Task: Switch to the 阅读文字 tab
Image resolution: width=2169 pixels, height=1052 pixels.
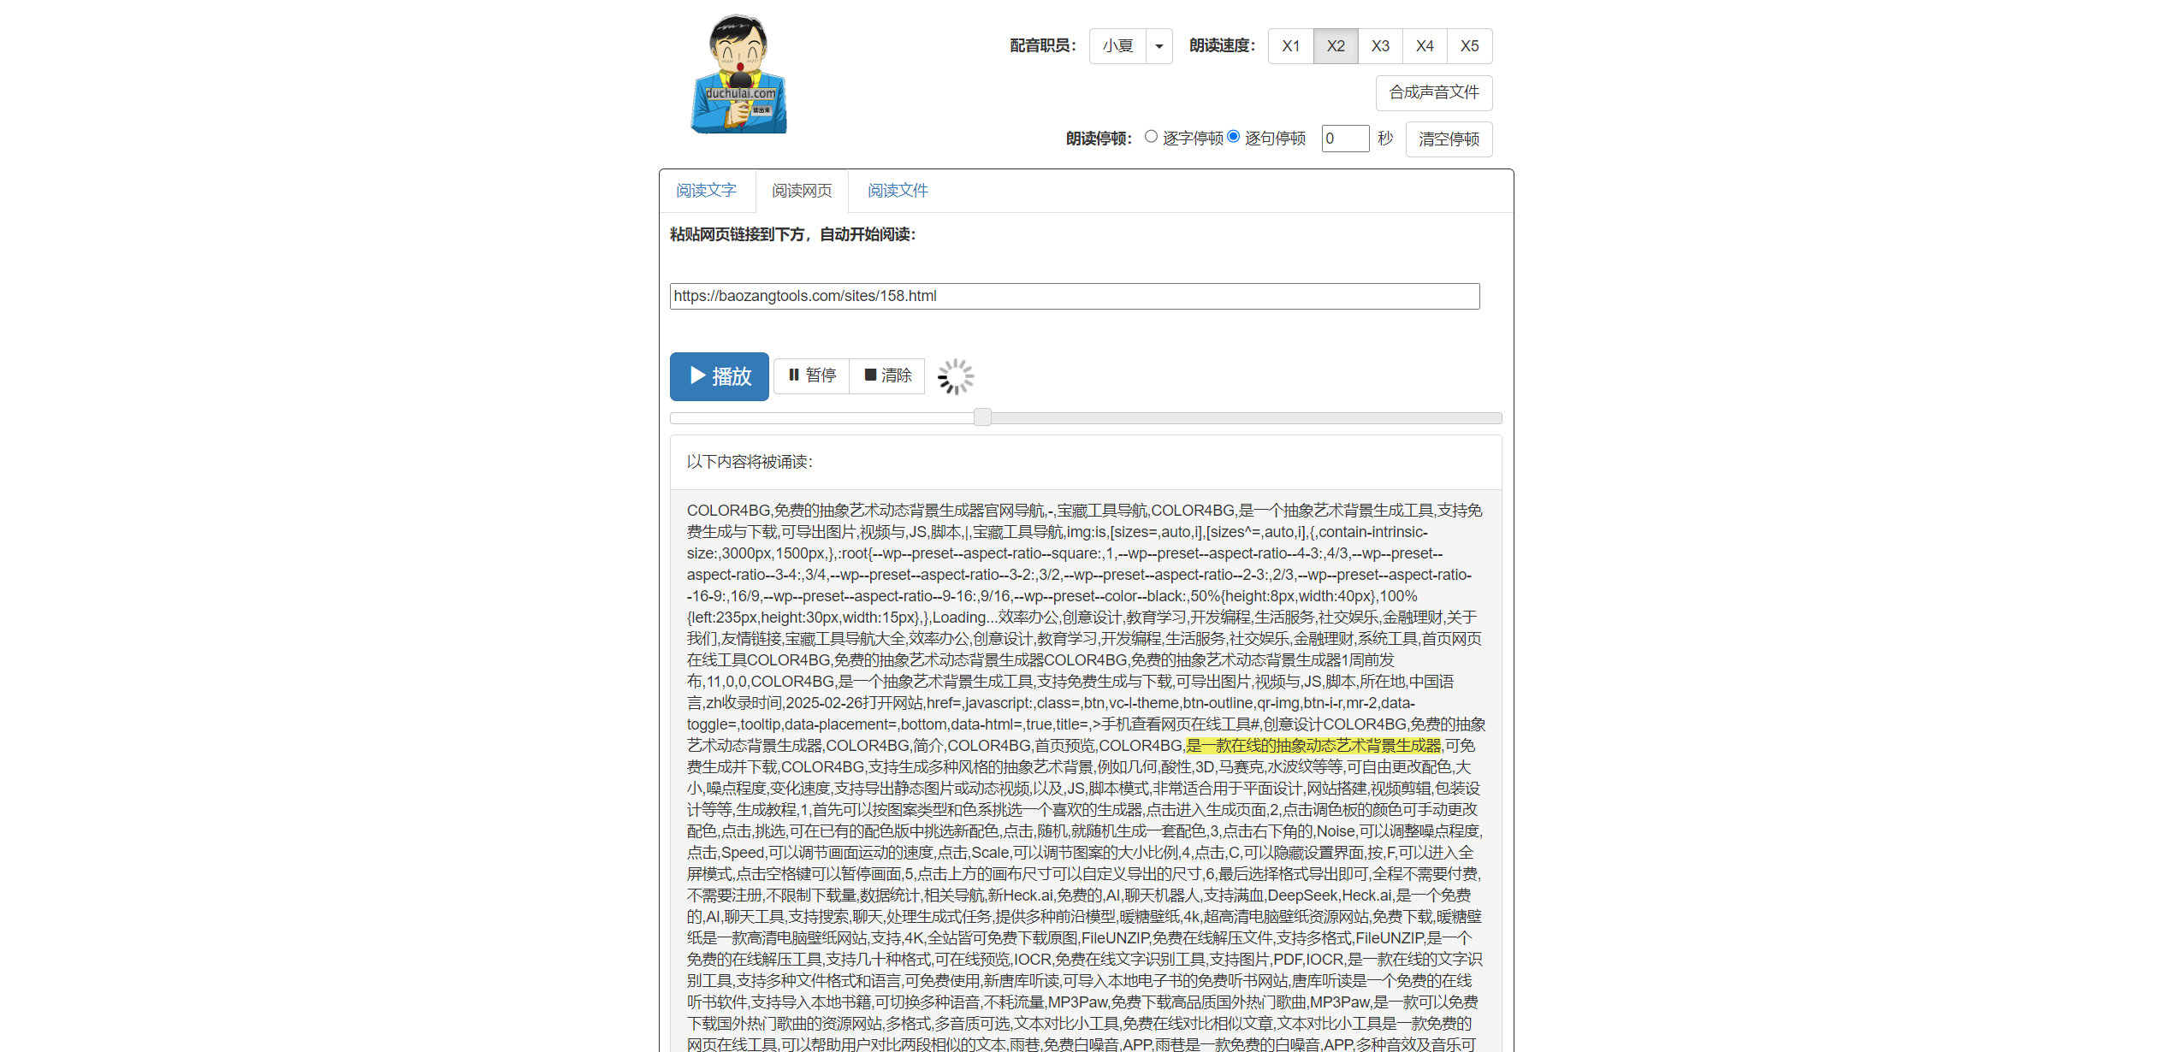Action: pyautogui.click(x=706, y=191)
